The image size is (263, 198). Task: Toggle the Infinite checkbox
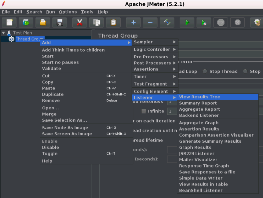click(144, 111)
